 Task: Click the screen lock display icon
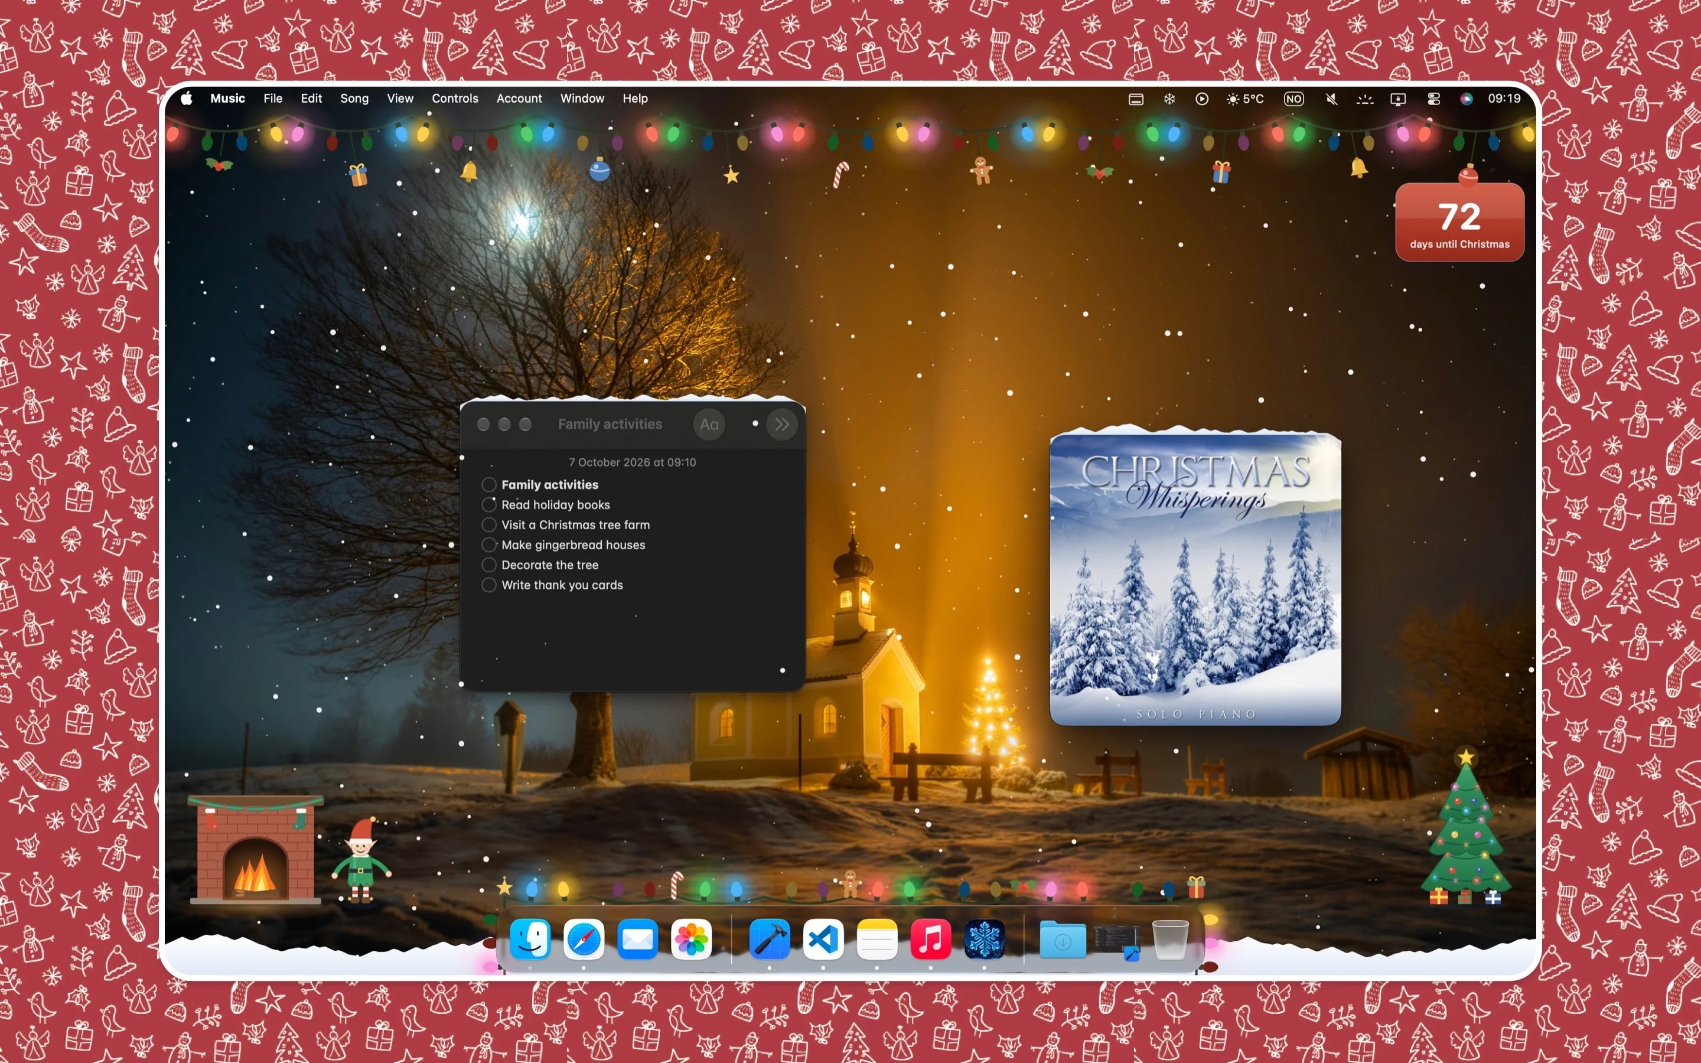(1398, 99)
